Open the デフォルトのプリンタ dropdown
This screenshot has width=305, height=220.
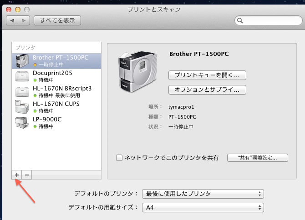point(203,194)
